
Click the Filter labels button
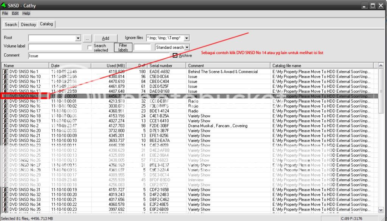[123, 47]
